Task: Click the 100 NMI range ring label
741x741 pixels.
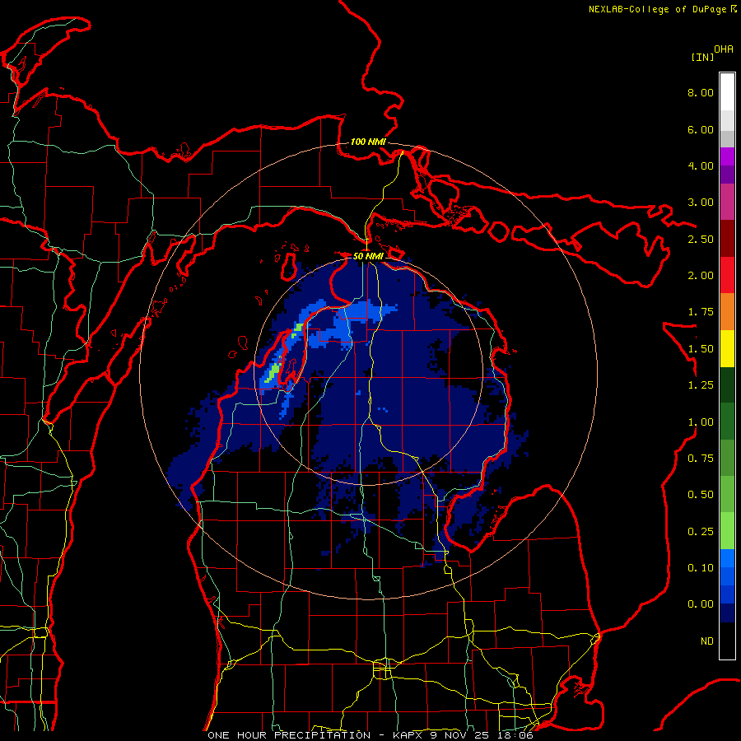Action: click(368, 142)
